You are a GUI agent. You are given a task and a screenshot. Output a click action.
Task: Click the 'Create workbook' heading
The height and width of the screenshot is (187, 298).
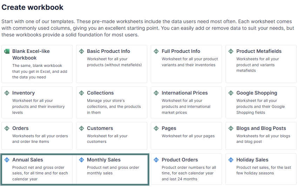[32, 7]
